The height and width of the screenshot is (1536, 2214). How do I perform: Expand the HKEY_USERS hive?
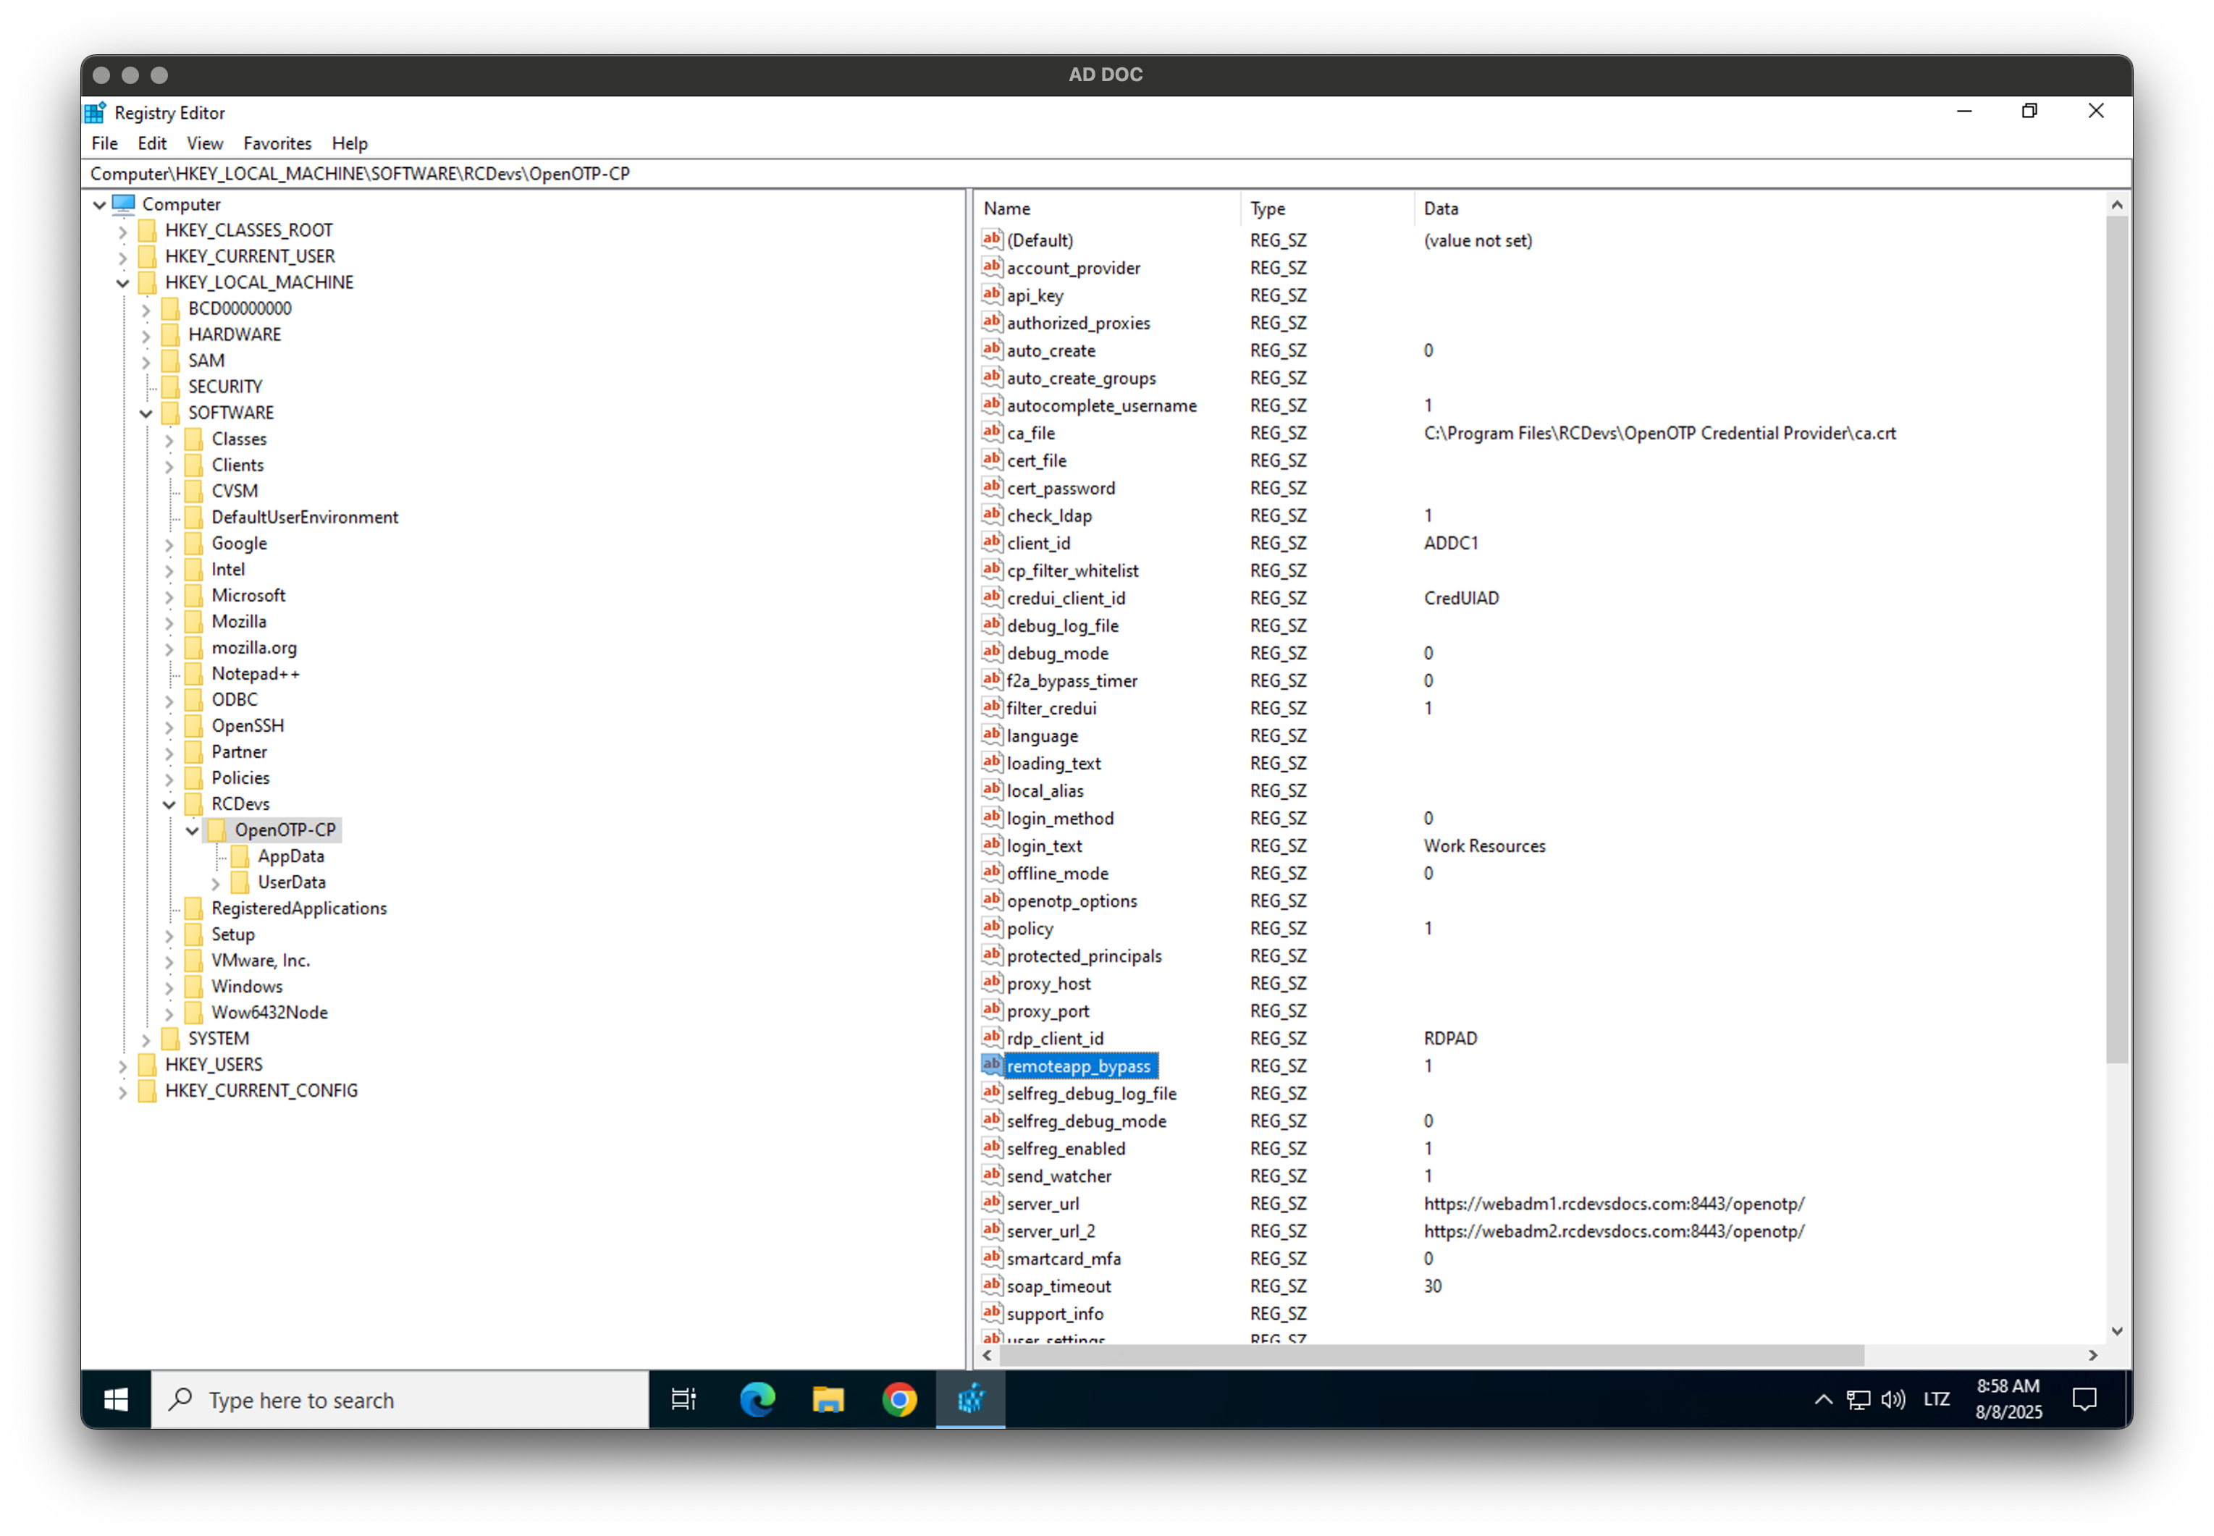click(x=122, y=1065)
